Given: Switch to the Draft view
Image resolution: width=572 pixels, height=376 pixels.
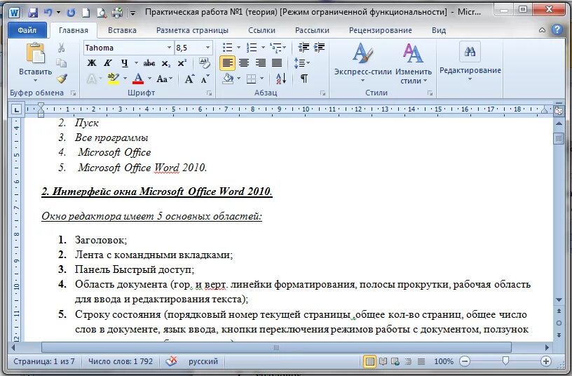Looking at the screenshot, I should coord(421,361).
